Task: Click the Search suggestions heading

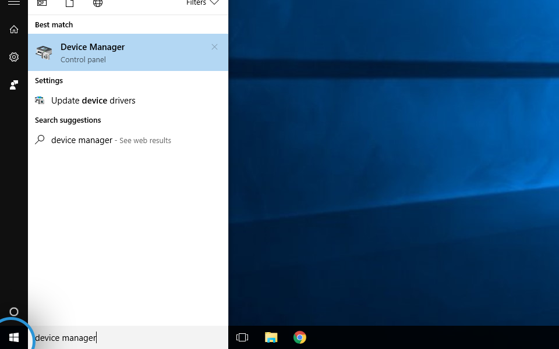Action: pos(68,120)
